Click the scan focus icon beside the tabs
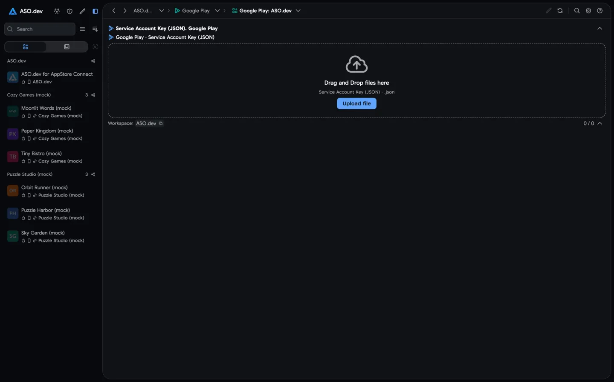Screen dimensions: 614x382 (95, 47)
